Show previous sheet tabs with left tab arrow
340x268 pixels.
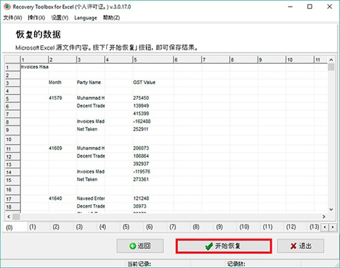[x=325, y=227]
